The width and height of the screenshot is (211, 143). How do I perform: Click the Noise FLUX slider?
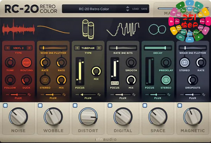19,95
